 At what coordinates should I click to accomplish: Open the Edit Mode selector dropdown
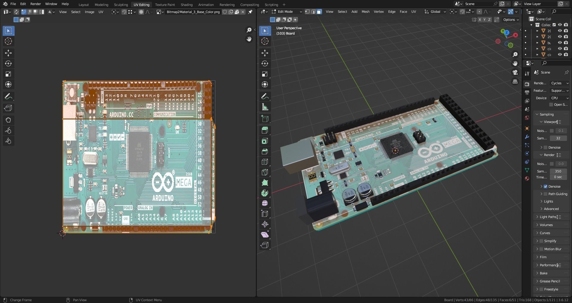(x=287, y=12)
